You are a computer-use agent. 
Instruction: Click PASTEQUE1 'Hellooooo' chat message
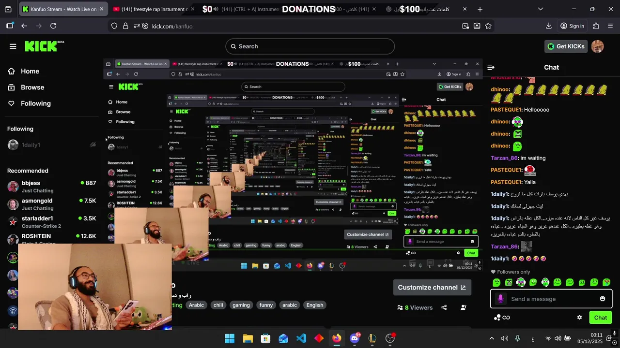click(520, 110)
